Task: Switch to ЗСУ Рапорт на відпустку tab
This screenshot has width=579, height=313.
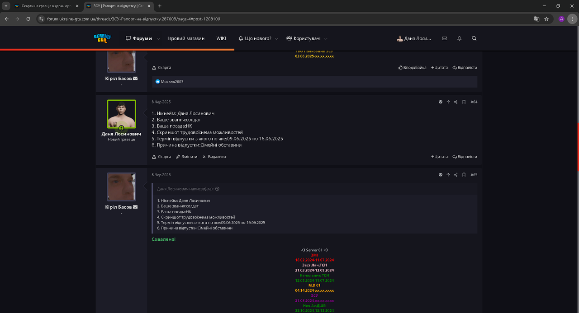Action: click(x=119, y=6)
